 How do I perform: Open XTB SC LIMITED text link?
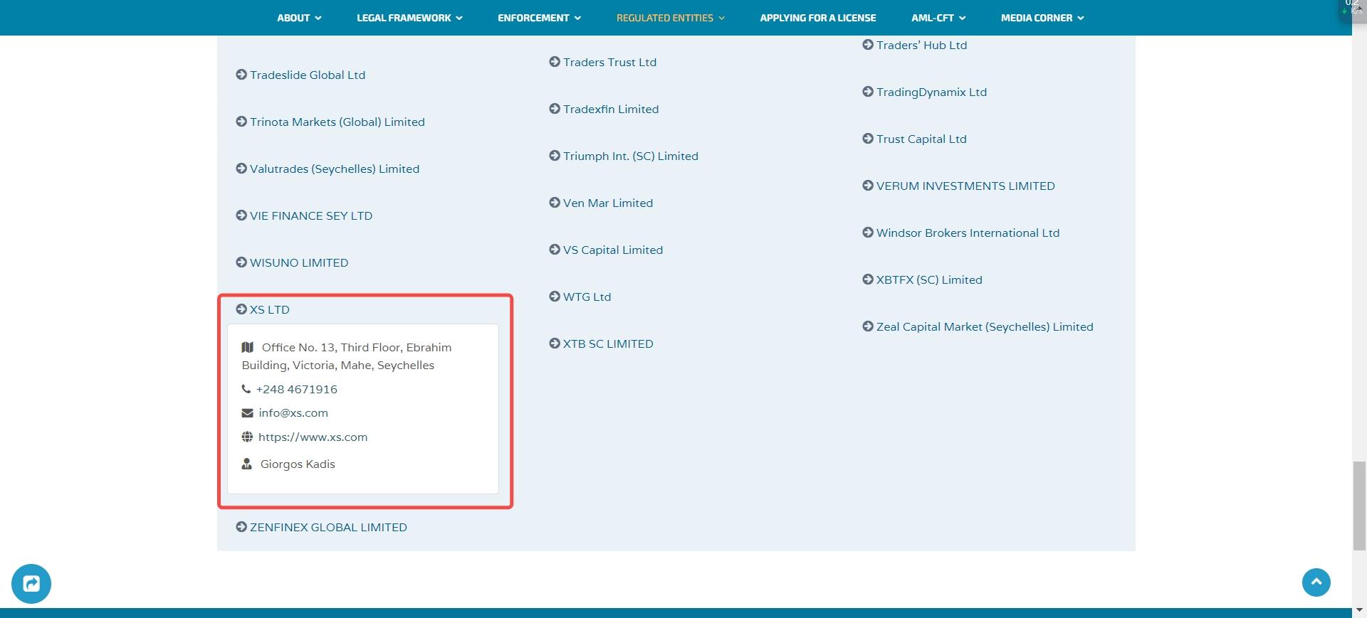[608, 343]
